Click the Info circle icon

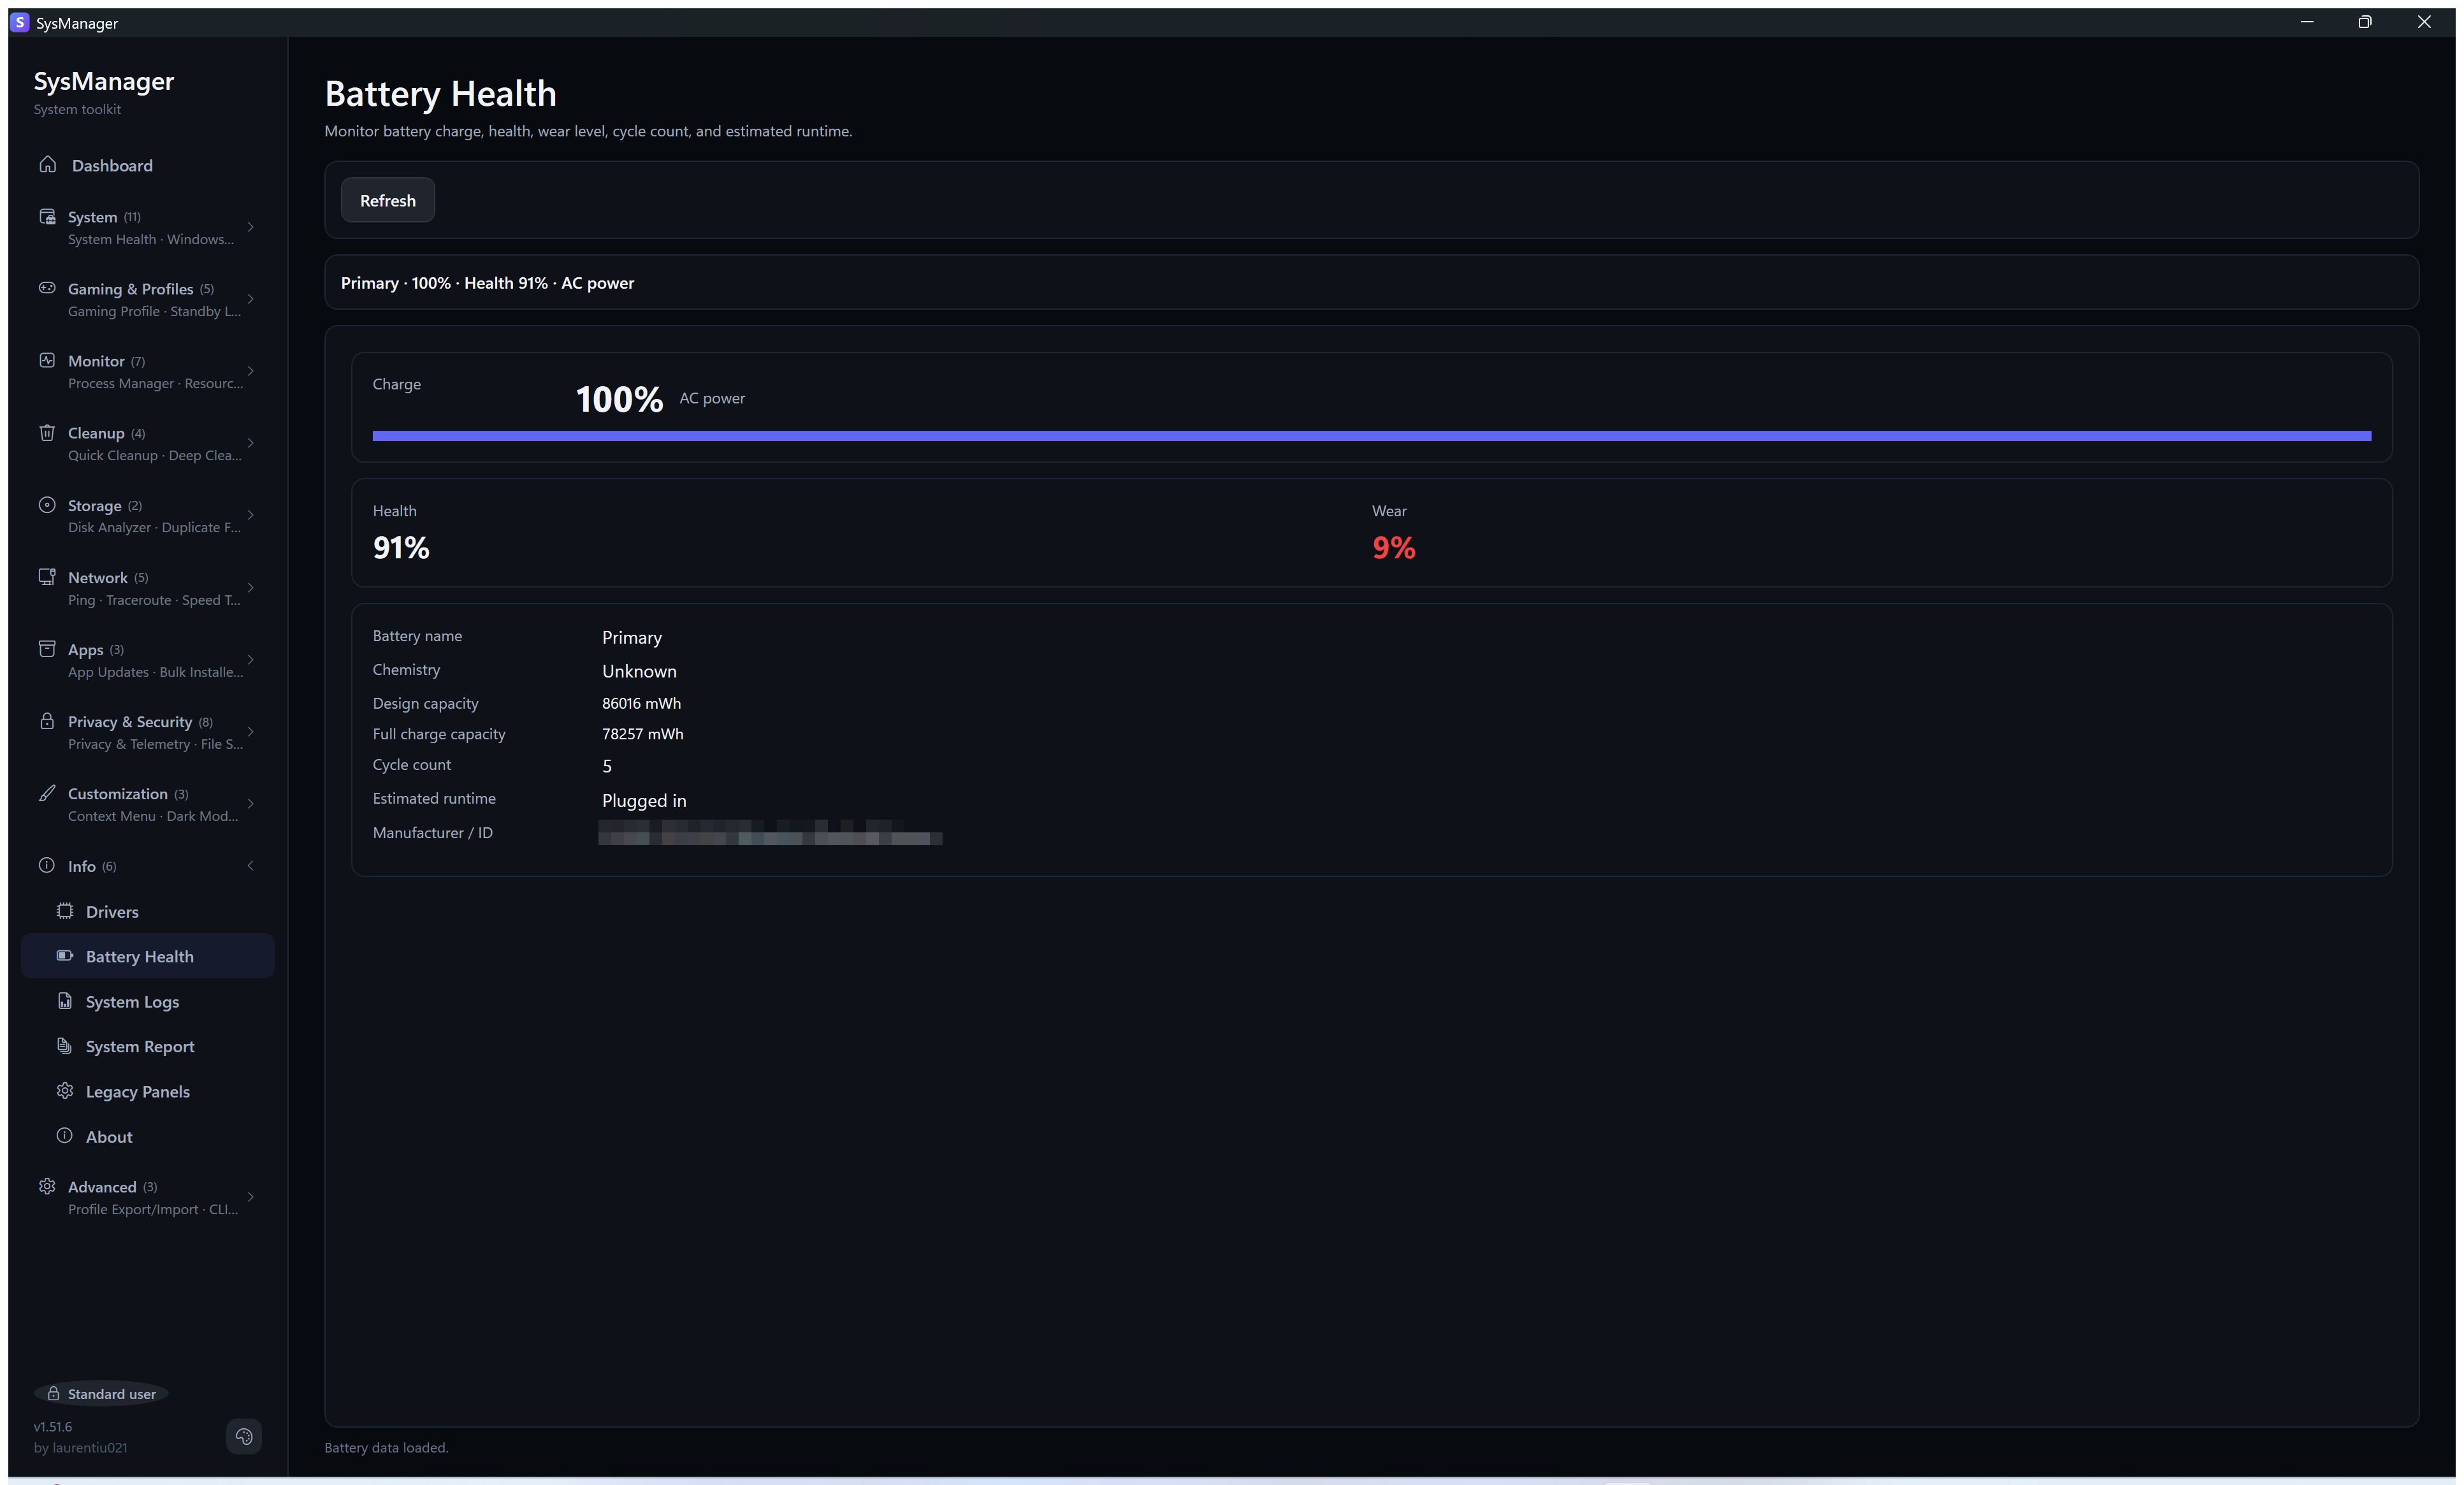pos(47,865)
